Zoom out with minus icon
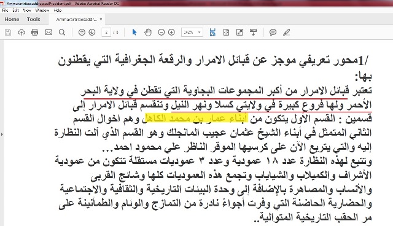The height and width of the screenshot is (226, 393). point(161,33)
